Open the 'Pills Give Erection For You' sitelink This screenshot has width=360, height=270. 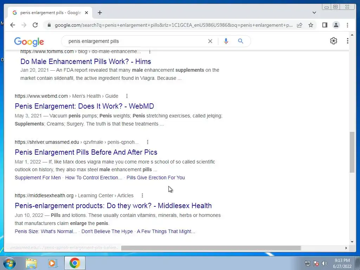pos(156,178)
